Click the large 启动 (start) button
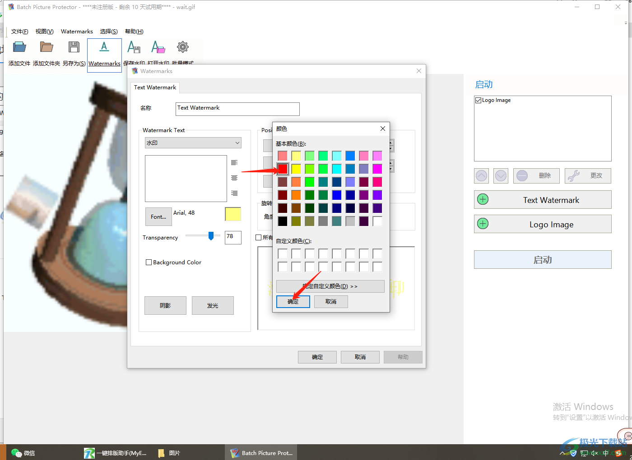Image resolution: width=632 pixels, height=460 pixels. click(x=543, y=260)
